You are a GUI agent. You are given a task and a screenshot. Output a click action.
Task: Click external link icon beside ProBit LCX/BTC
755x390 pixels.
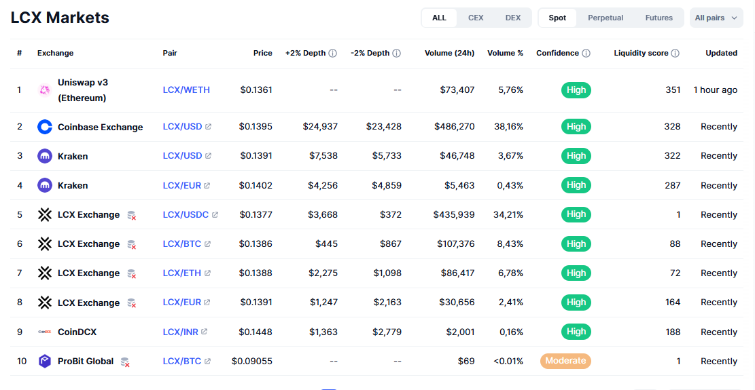pyautogui.click(x=207, y=362)
